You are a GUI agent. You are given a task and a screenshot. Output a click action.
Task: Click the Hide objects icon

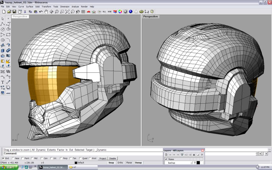109,12
